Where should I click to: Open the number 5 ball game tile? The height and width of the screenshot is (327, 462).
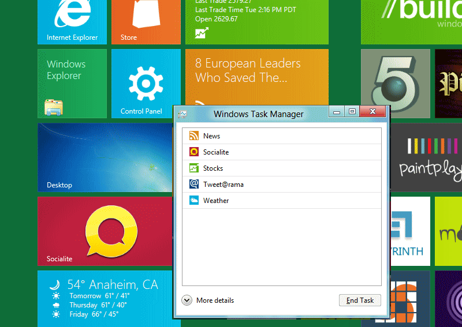(x=396, y=84)
